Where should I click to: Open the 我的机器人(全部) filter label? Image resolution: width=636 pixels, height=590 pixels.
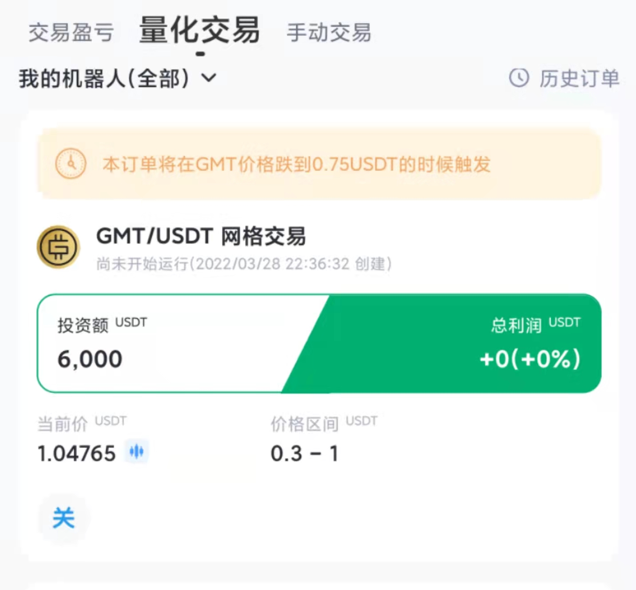[104, 79]
